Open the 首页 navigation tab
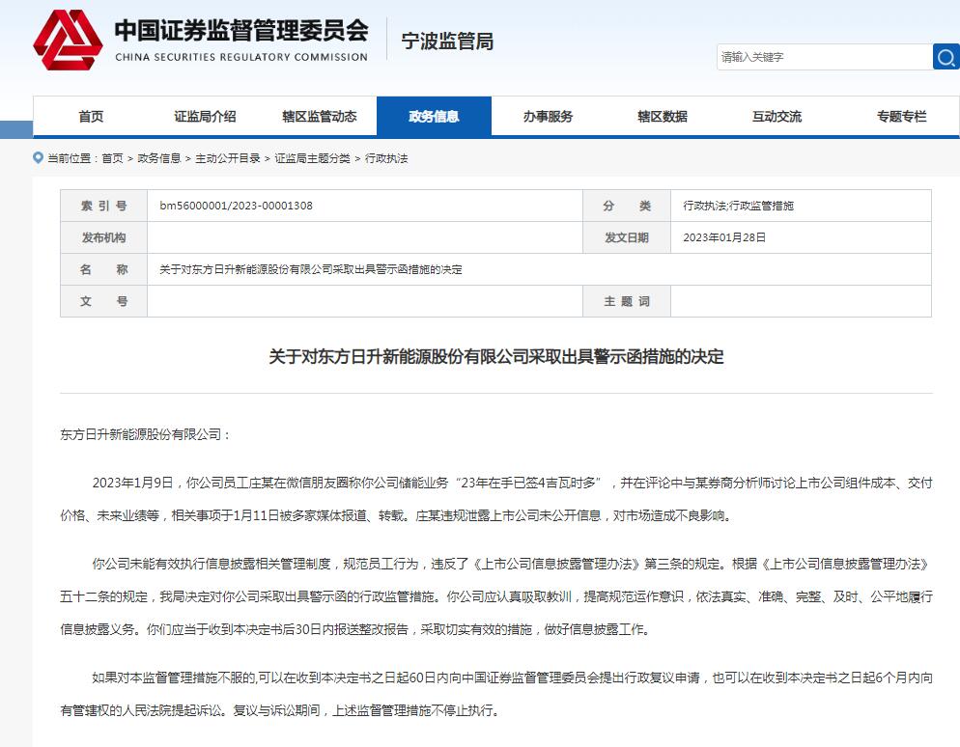Screen dimensions: 960x747 91,117
